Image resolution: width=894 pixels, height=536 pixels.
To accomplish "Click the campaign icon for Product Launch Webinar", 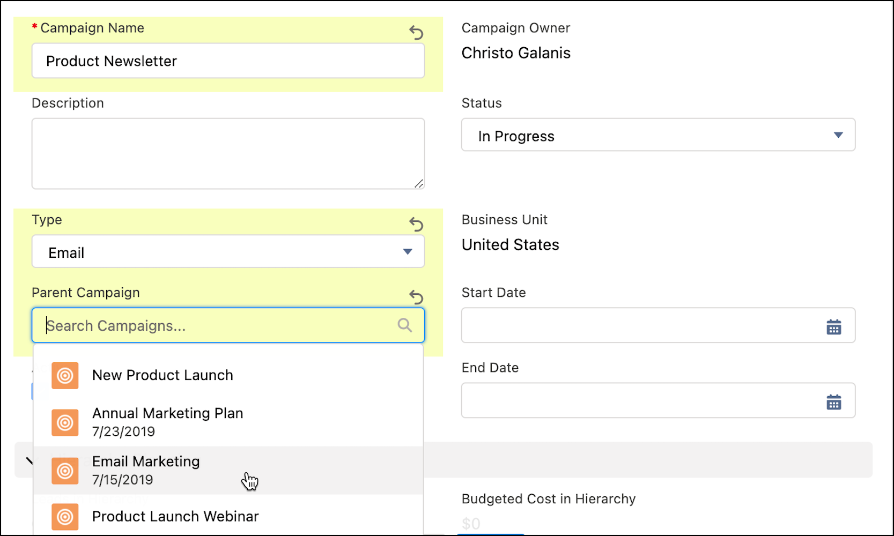I will click(x=65, y=517).
